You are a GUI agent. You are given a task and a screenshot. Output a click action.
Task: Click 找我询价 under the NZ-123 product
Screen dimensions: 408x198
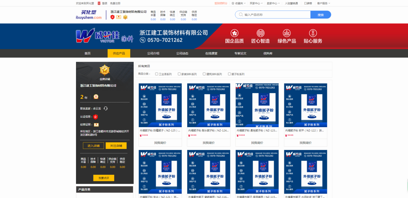click(x=257, y=143)
